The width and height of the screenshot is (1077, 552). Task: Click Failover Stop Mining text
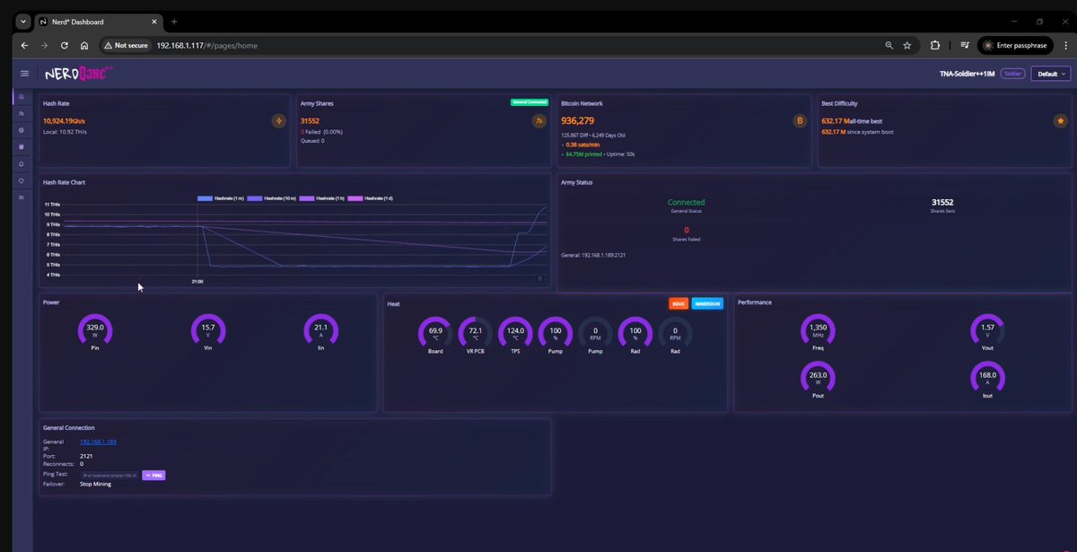(95, 484)
